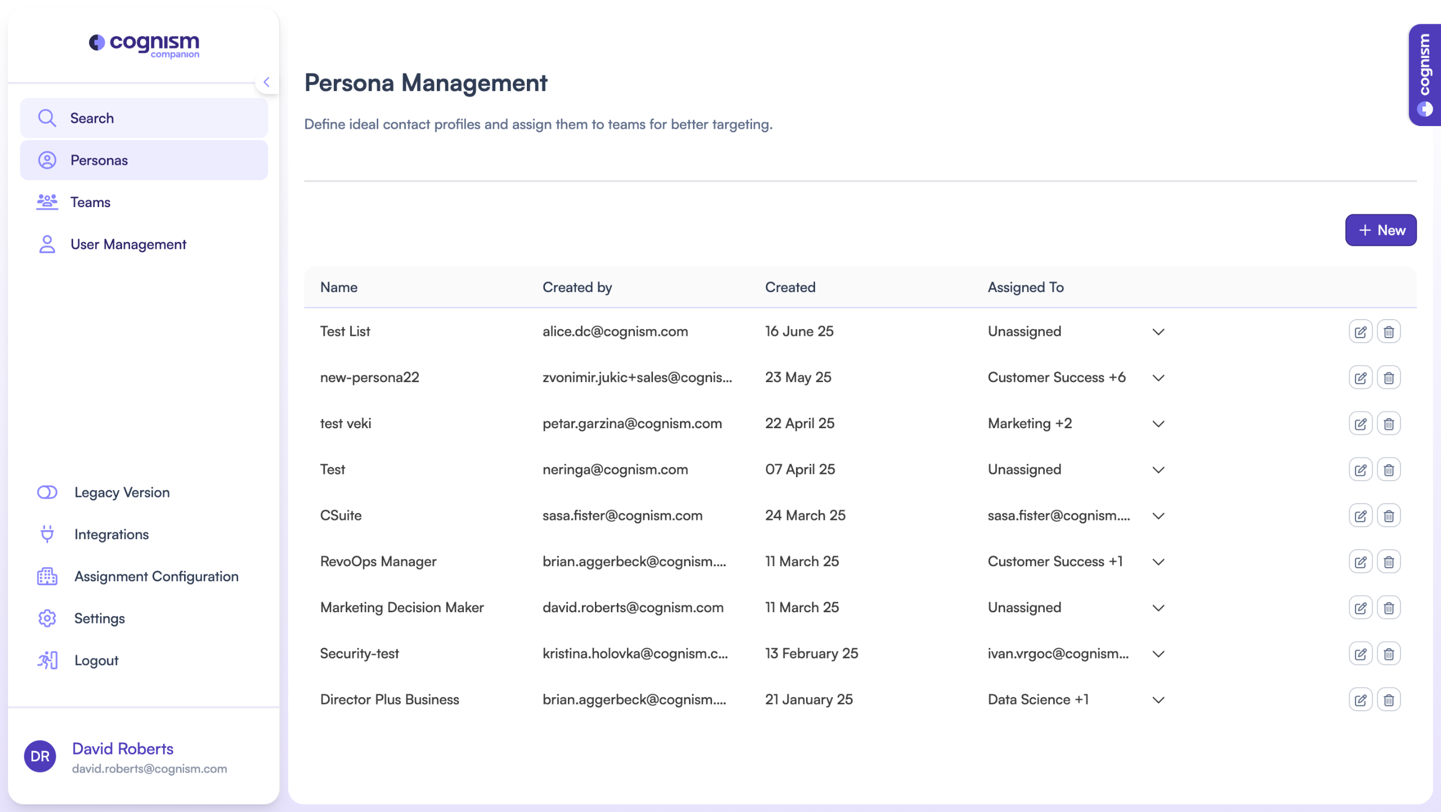Go to Teams in sidebar
The width and height of the screenshot is (1441, 812).
(90, 202)
